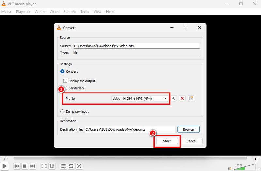The image size is (261, 171).
Task: Maximize the VLC main window
Action: [x=241, y=4]
